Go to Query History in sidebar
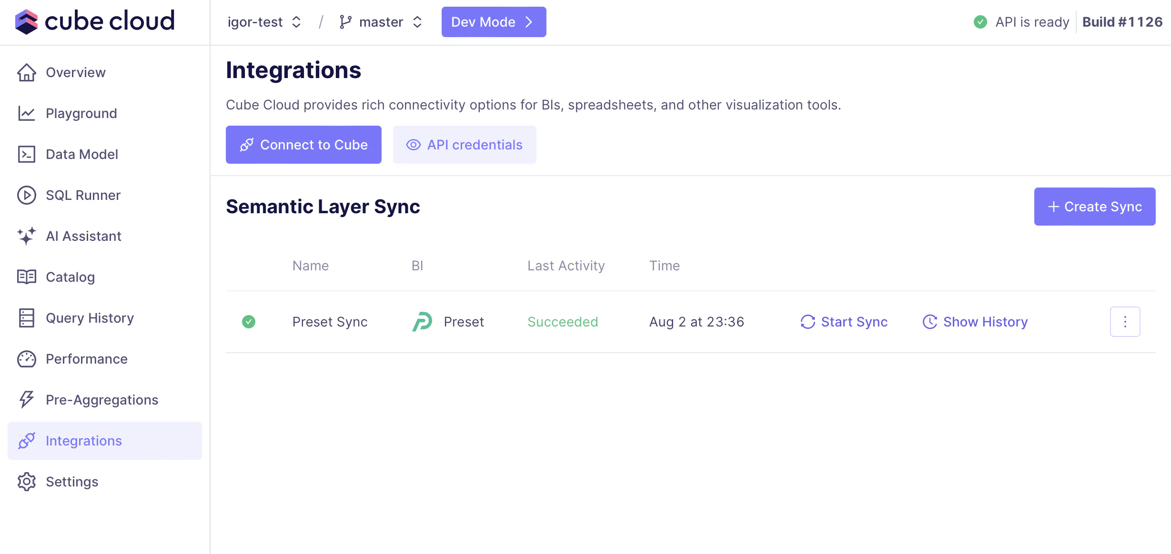Screen dimensions: 1171x554 (90, 318)
